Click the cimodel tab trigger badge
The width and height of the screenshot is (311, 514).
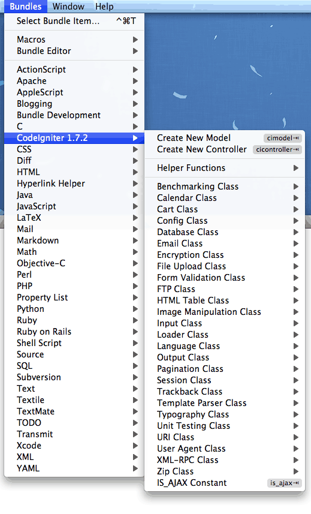coord(282,138)
